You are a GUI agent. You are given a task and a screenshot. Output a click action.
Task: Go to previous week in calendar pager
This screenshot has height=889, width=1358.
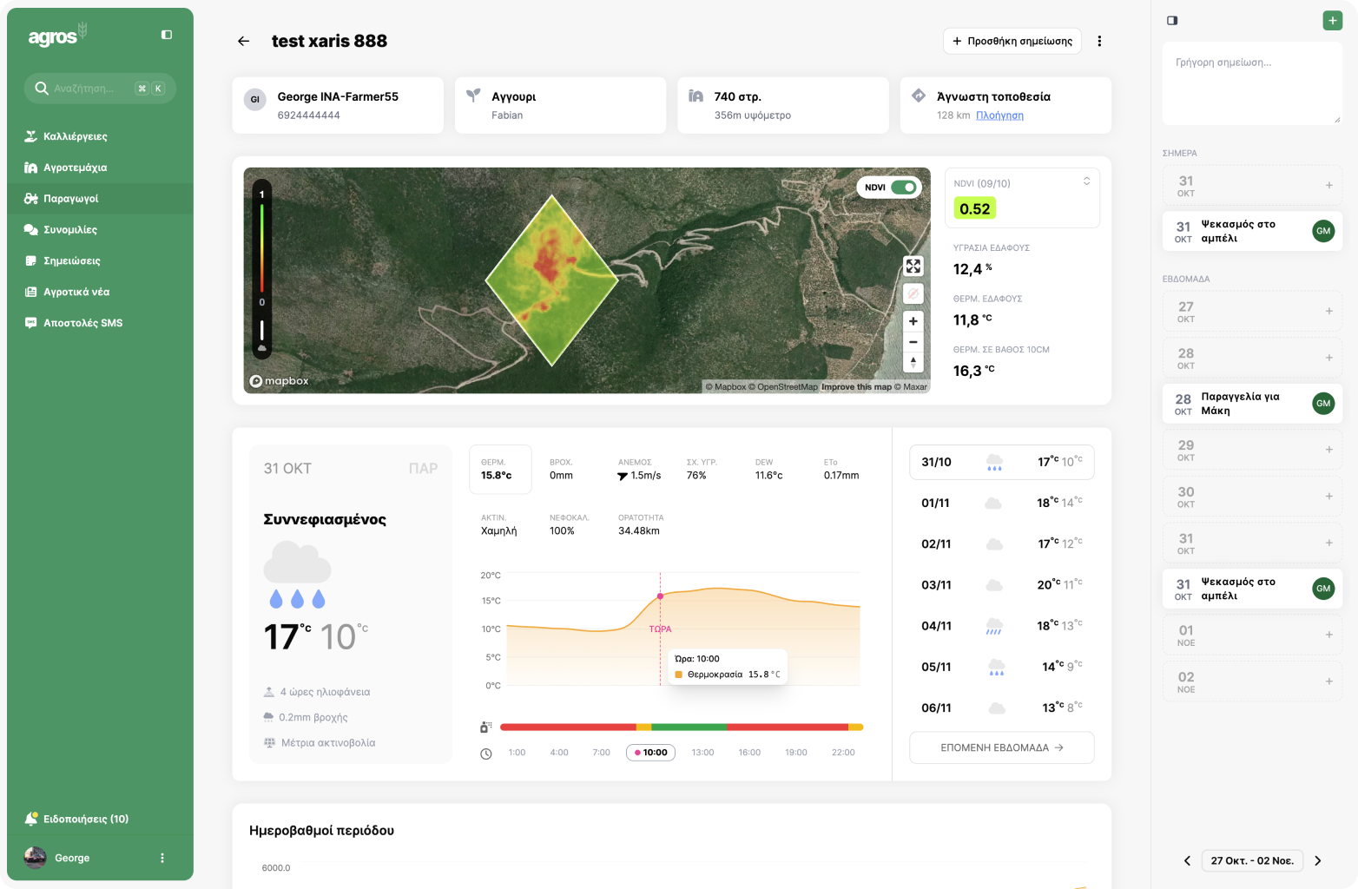click(1187, 860)
